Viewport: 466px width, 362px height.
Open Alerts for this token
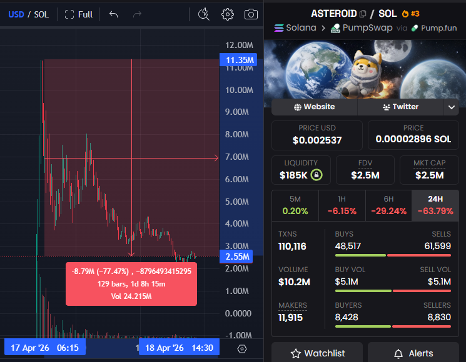coord(413,353)
